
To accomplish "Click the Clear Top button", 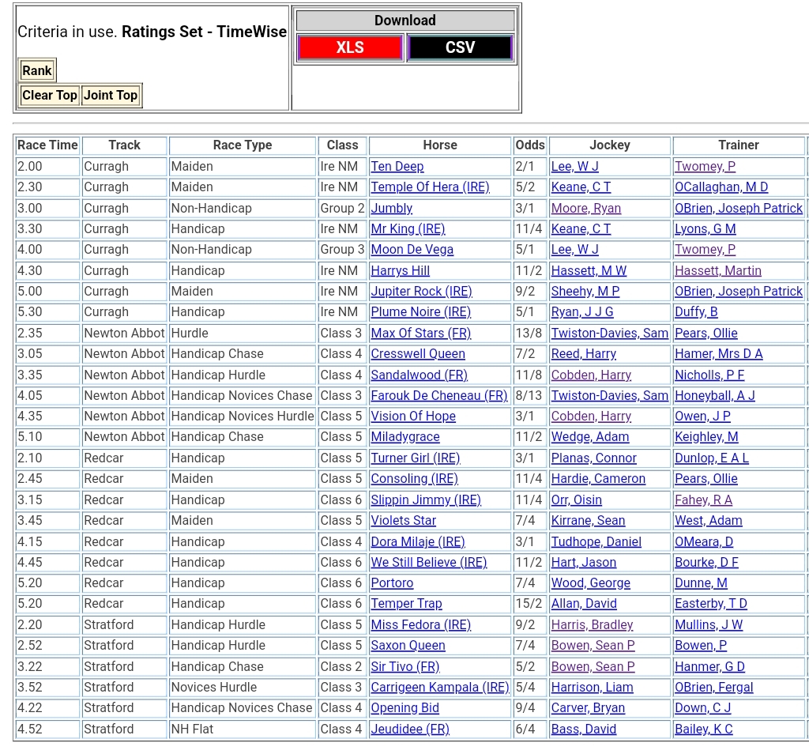I will click(x=49, y=96).
